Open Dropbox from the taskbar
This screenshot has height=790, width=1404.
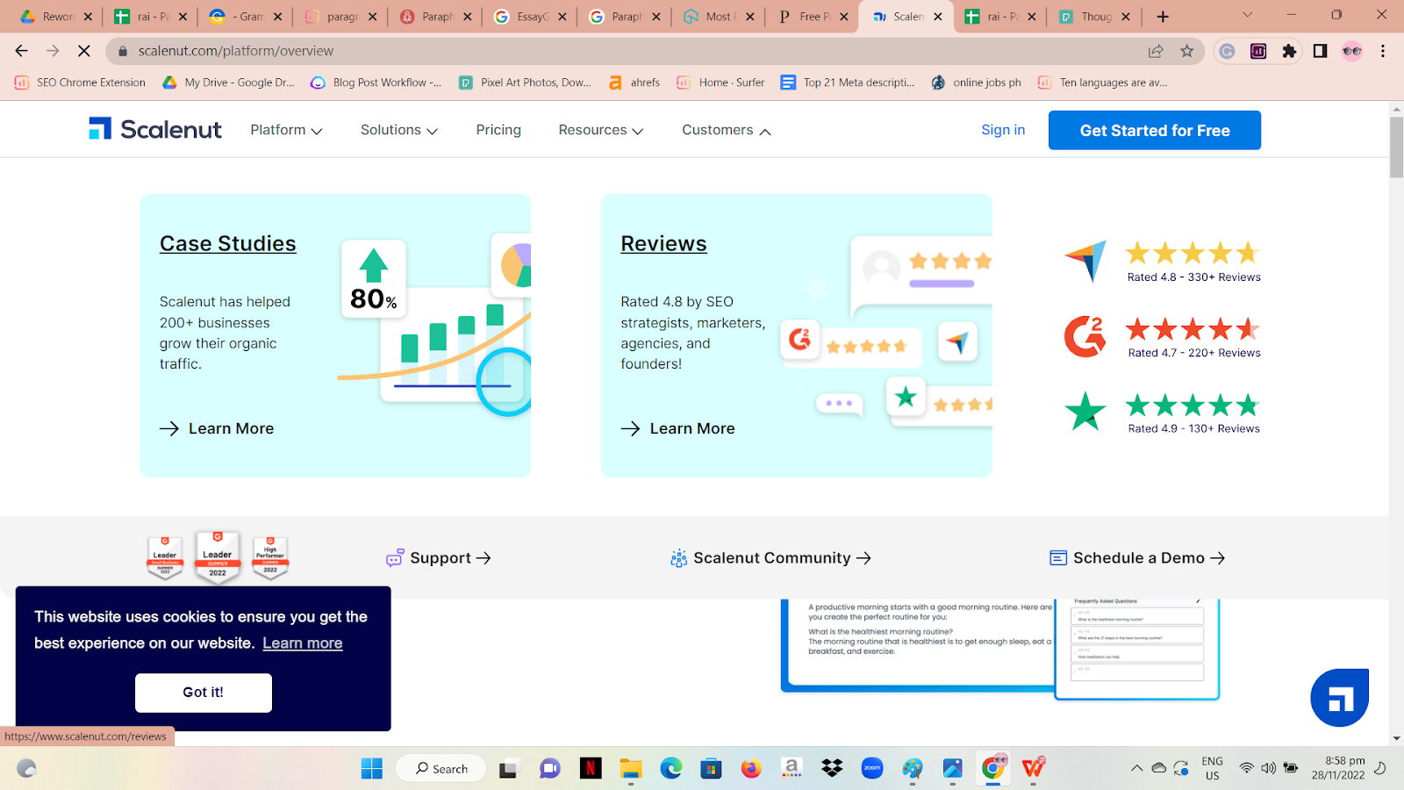[x=832, y=769]
